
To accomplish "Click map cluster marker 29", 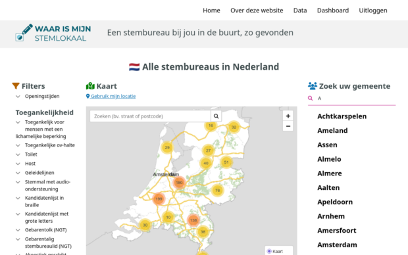I will tap(167, 148).
